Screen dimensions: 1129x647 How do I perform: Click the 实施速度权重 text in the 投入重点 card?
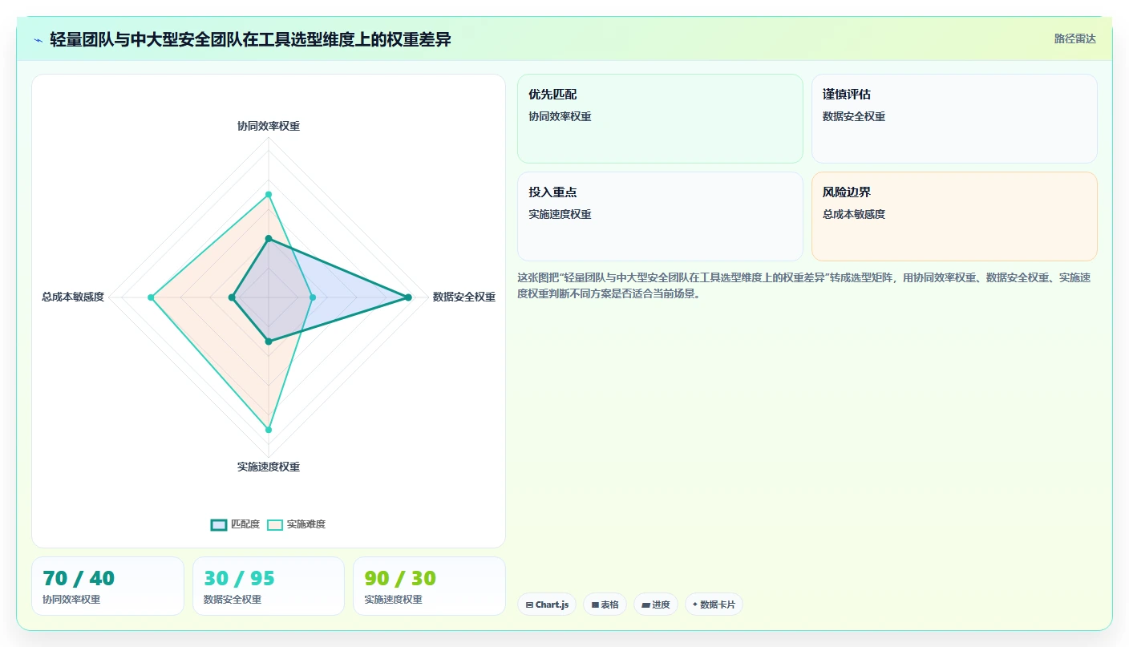click(x=560, y=214)
